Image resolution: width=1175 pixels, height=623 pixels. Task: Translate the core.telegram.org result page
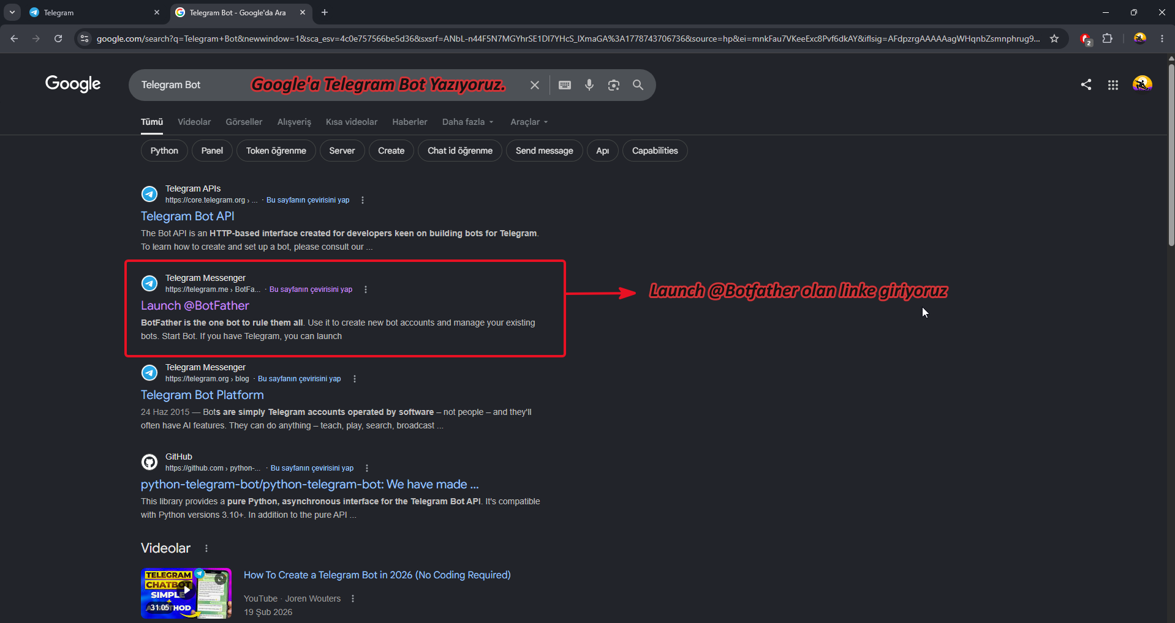(x=308, y=200)
